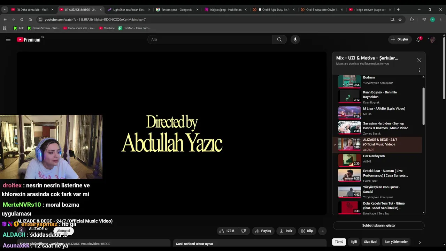Open the browser home page

coord(30,20)
